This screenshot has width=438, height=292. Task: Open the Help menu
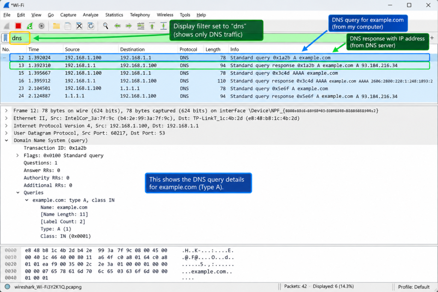tap(201, 15)
